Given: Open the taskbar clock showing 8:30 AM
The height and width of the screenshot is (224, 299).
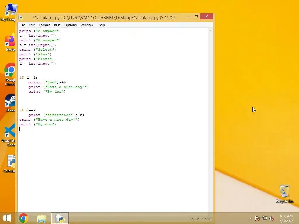Looking at the screenshot, I should tap(286, 218).
